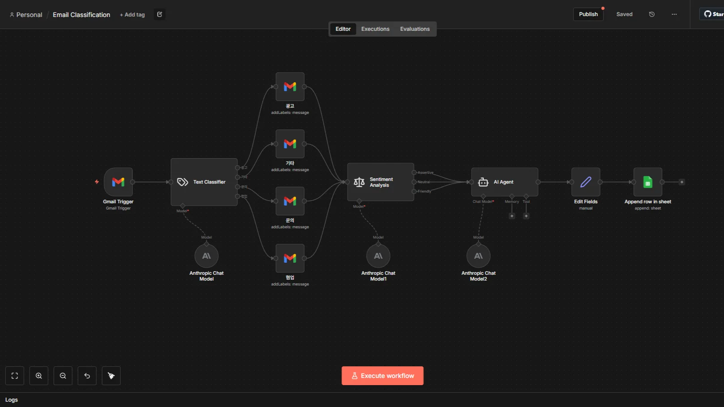Screen dimensions: 724x407
Task: Open the three-dots workflow options menu
Action: pyautogui.click(x=674, y=14)
